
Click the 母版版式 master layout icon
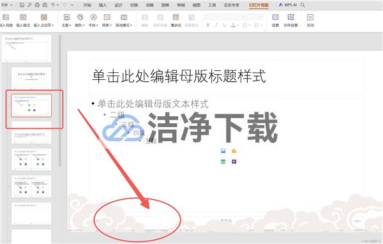[191, 20]
